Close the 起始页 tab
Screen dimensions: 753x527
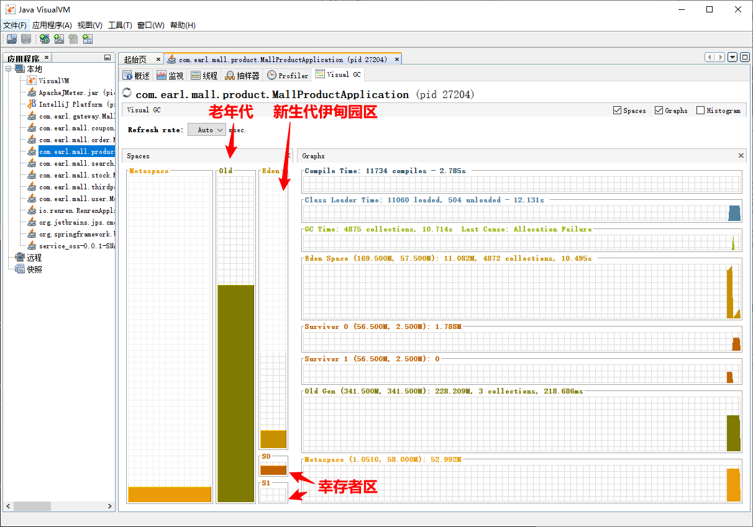[x=158, y=60]
